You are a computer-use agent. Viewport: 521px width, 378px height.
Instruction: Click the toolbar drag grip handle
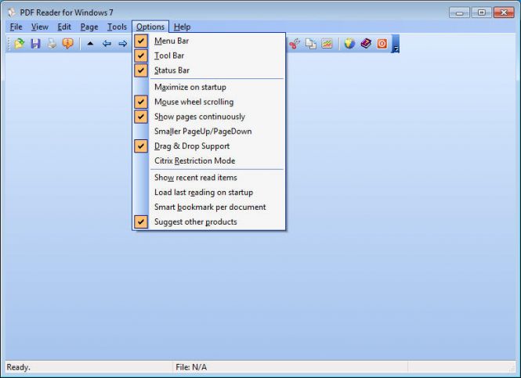point(9,44)
